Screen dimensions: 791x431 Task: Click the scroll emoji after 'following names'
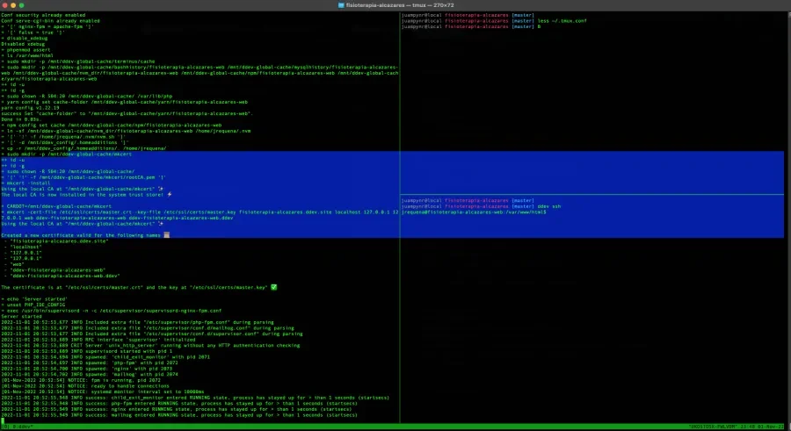point(166,235)
